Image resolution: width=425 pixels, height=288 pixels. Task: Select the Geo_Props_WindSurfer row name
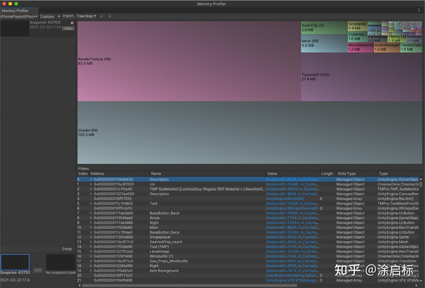[x=169, y=261]
